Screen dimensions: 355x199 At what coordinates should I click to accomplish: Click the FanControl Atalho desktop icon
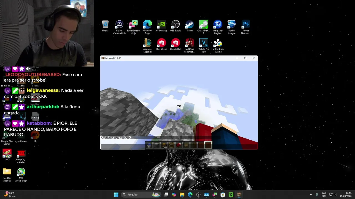coord(218,46)
